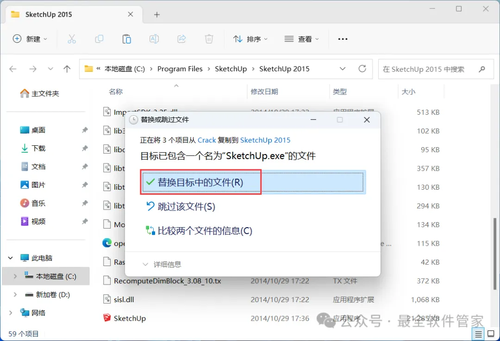Open Downloads in quick access
Viewport: 500px width, 341px height.
pos(33,148)
